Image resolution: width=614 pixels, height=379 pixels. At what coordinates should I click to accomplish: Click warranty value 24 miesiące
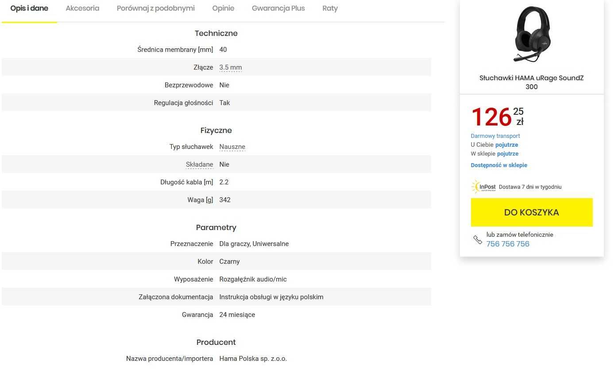point(237,315)
